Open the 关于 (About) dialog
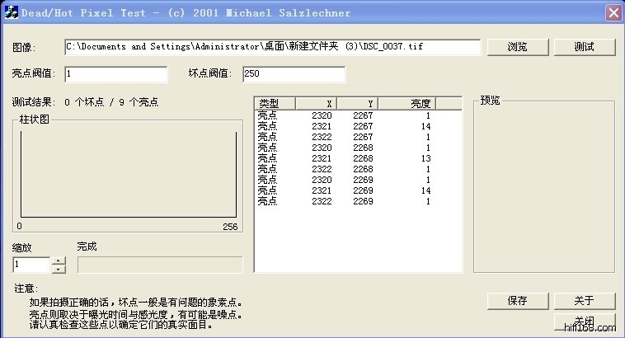The width and height of the screenshot is (625, 338). [x=584, y=300]
